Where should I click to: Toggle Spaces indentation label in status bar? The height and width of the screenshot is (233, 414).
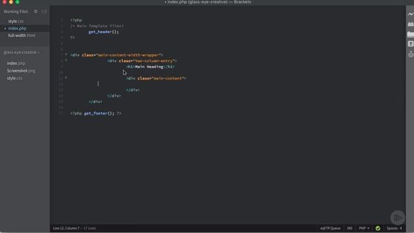(392, 228)
